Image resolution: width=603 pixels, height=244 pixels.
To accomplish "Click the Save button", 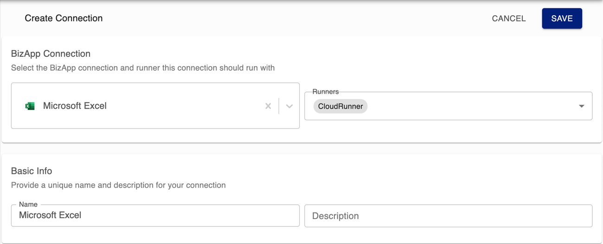I will coord(562,18).
